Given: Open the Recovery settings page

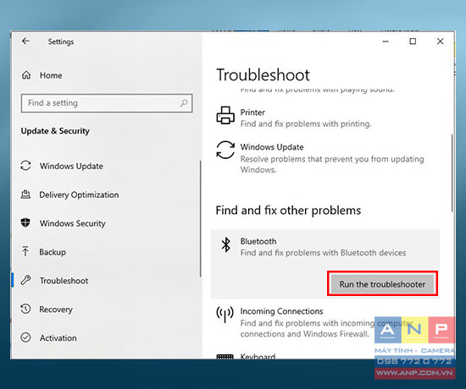Looking at the screenshot, I should pyautogui.click(x=56, y=310).
